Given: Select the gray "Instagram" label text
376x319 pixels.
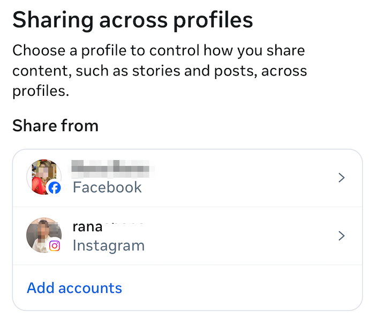Looking at the screenshot, I should tap(109, 246).
